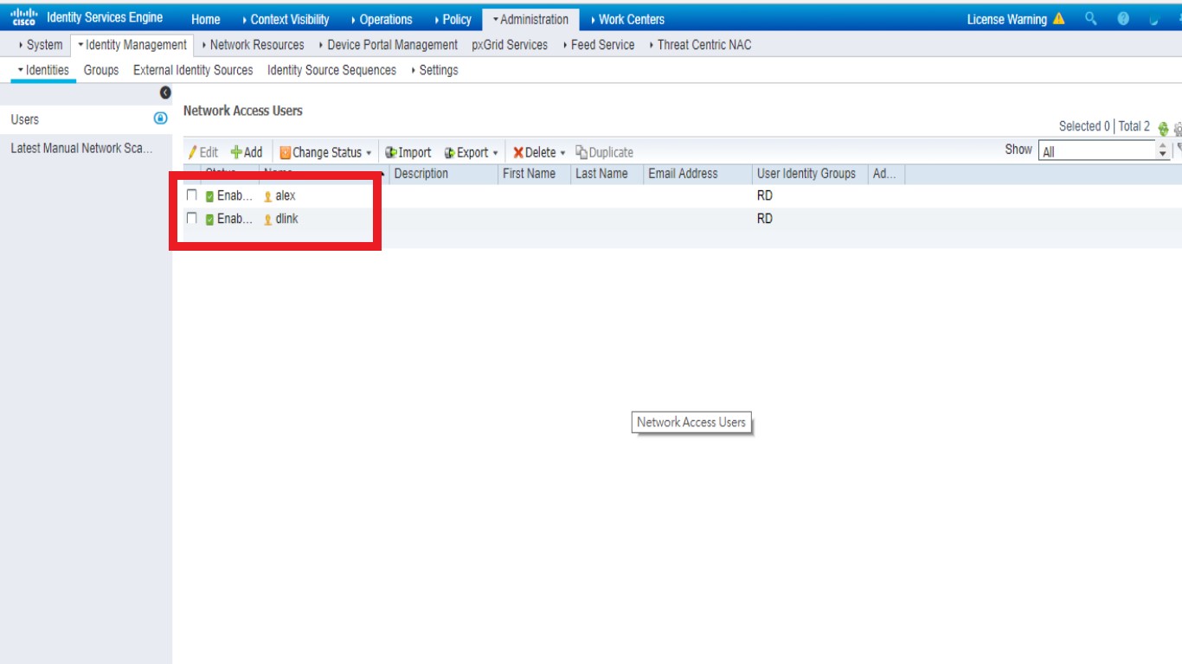1182x664 pixels.
Task: Click the Add user button
Action: (x=247, y=152)
